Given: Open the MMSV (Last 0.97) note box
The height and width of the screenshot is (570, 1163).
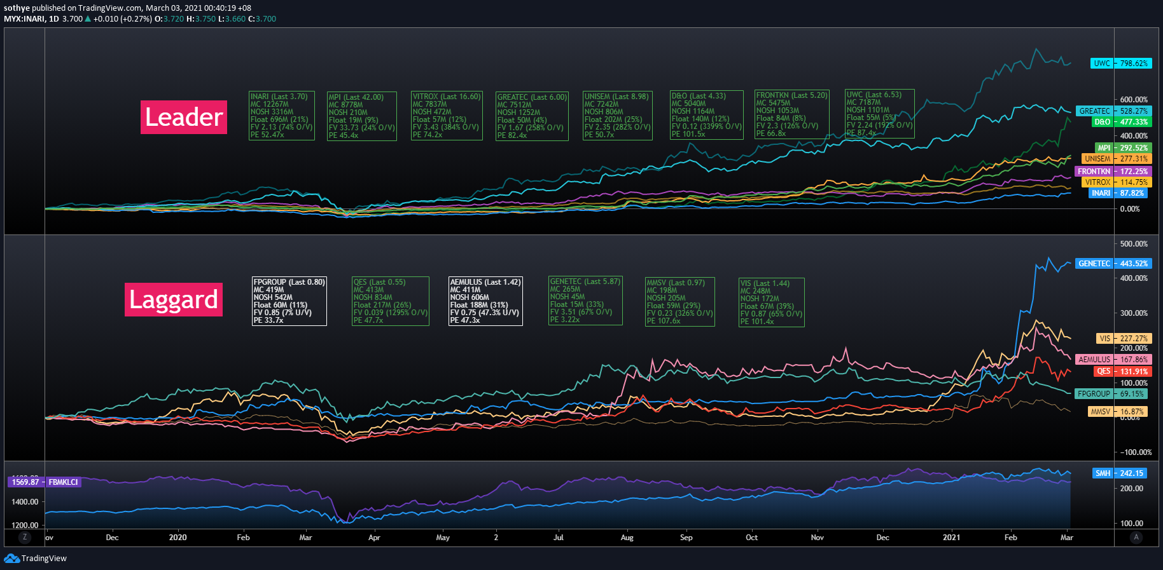Looking at the screenshot, I should [x=680, y=302].
